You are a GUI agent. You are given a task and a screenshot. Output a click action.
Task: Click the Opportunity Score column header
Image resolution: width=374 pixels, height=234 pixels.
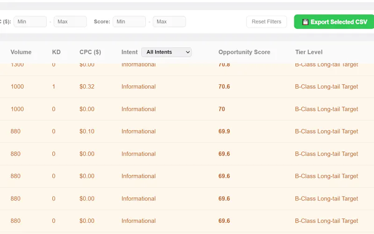[x=244, y=52]
